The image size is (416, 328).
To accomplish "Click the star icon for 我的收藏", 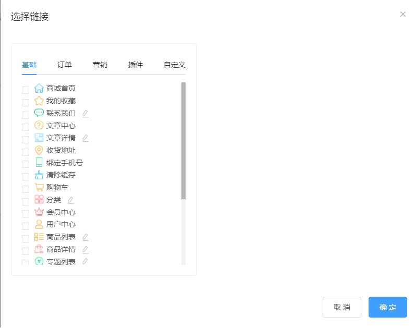I will pos(39,101).
